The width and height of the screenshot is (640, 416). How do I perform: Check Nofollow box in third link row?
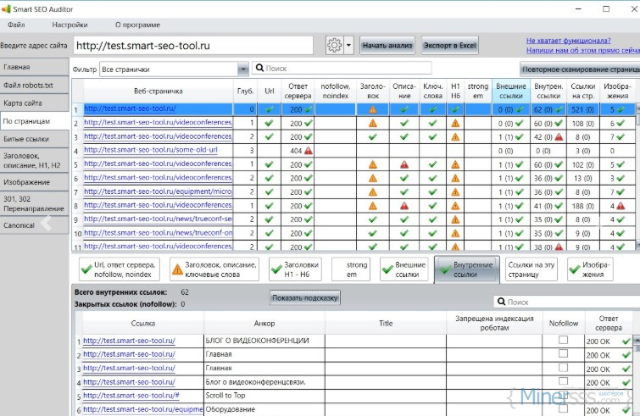pyautogui.click(x=563, y=369)
